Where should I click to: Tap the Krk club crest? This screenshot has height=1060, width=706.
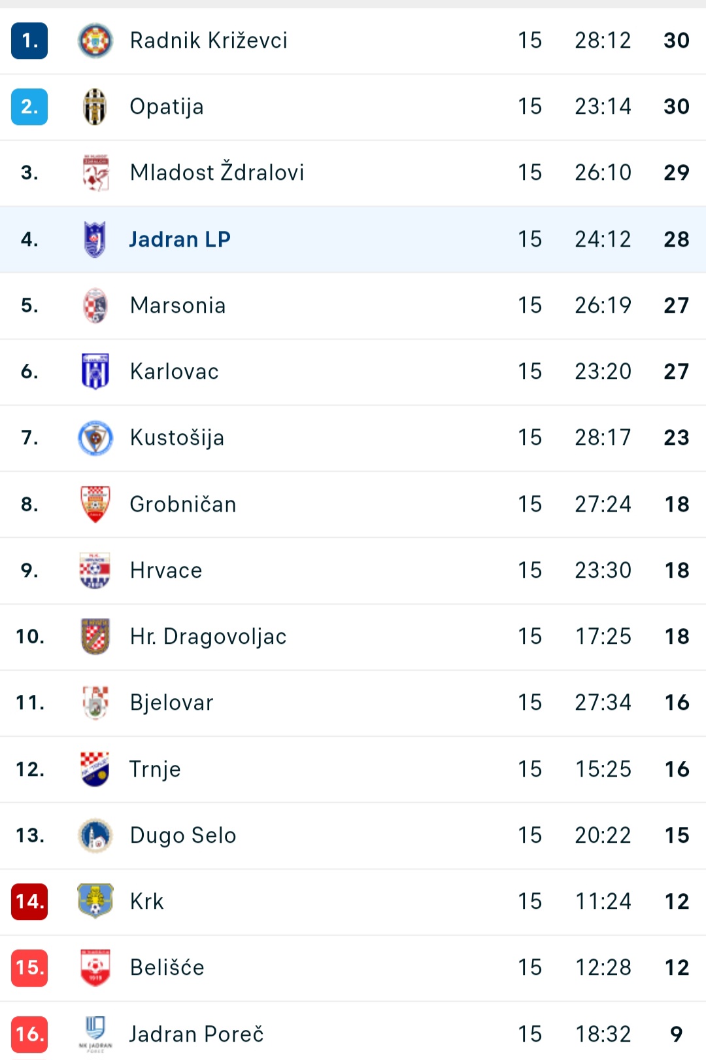tap(95, 902)
